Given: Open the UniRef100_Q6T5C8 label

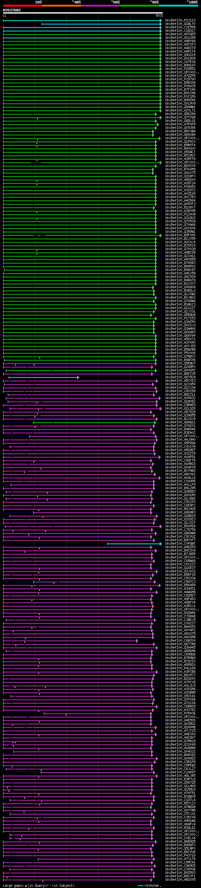Looking at the screenshot, I should click(180, 377).
